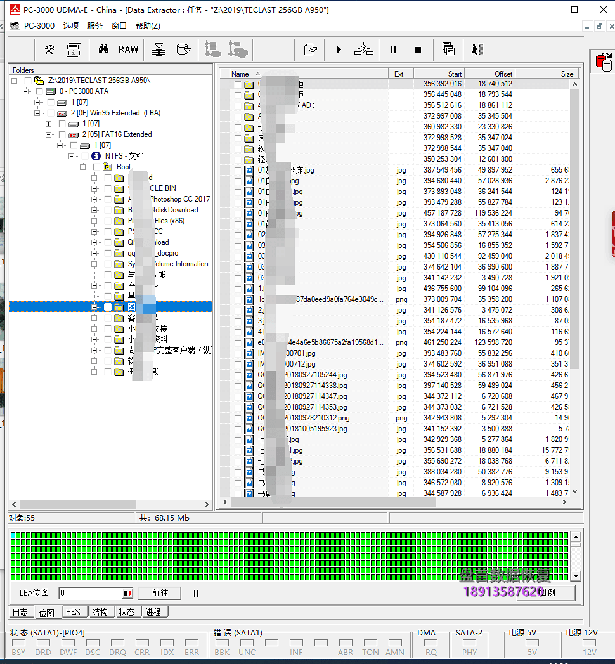Open the hammer and wrench utilities tool
This screenshot has height=664, width=615.
(x=49, y=49)
